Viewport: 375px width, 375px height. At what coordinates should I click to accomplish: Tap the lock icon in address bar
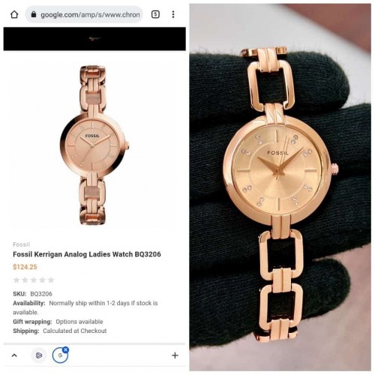pos(34,14)
